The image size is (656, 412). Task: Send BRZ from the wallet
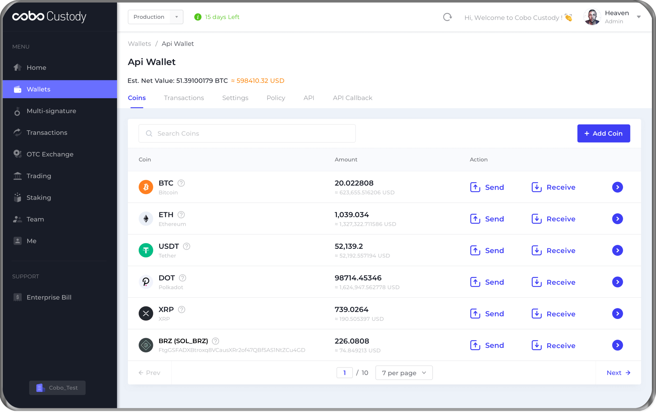[487, 345]
